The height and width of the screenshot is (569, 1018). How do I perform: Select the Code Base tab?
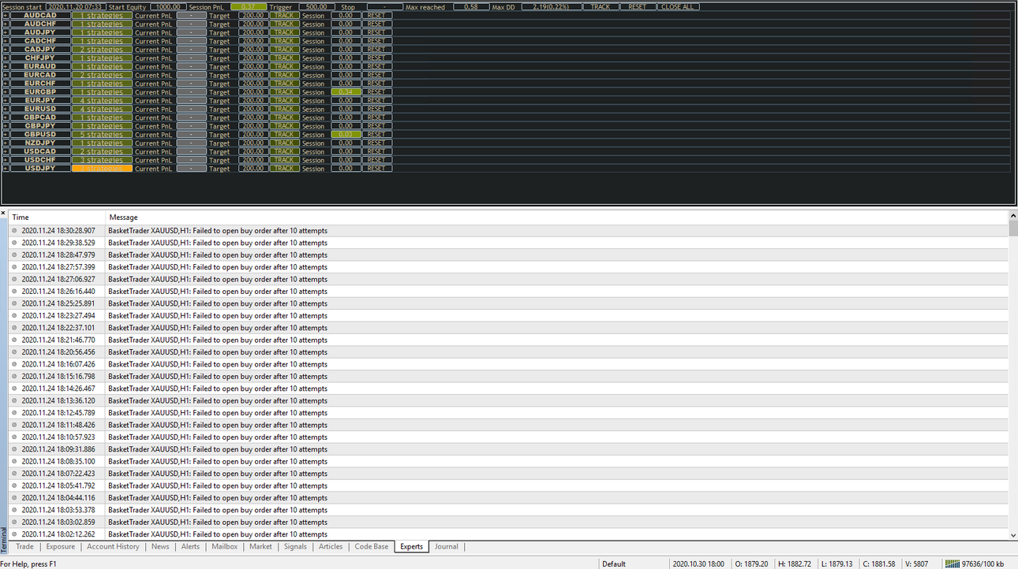(x=371, y=547)
